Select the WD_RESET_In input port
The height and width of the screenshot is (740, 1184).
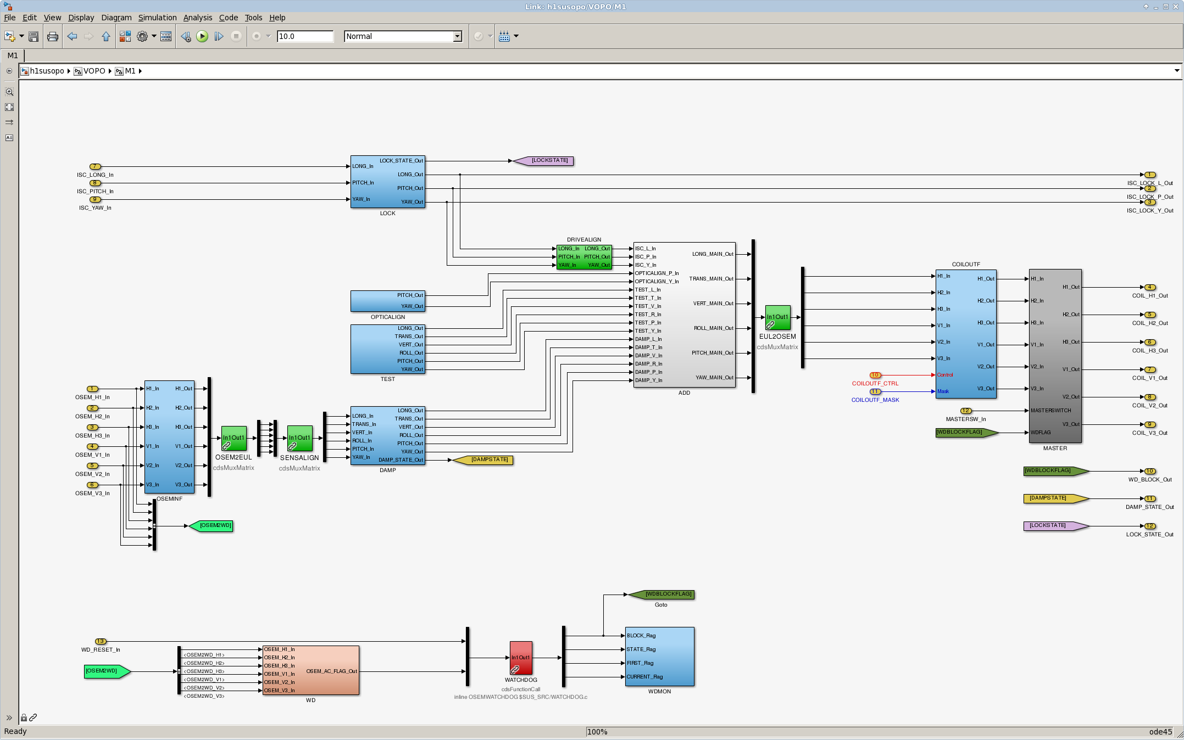tap(101, 641)
